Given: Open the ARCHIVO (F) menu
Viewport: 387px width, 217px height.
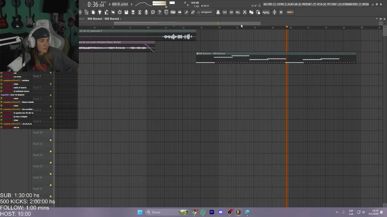Looking at the screenshot, I should click(269, 4).
